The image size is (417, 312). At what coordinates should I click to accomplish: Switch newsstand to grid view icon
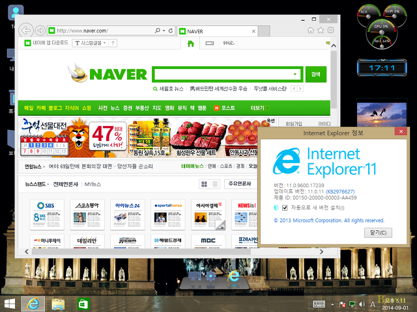tap(204, 184)
